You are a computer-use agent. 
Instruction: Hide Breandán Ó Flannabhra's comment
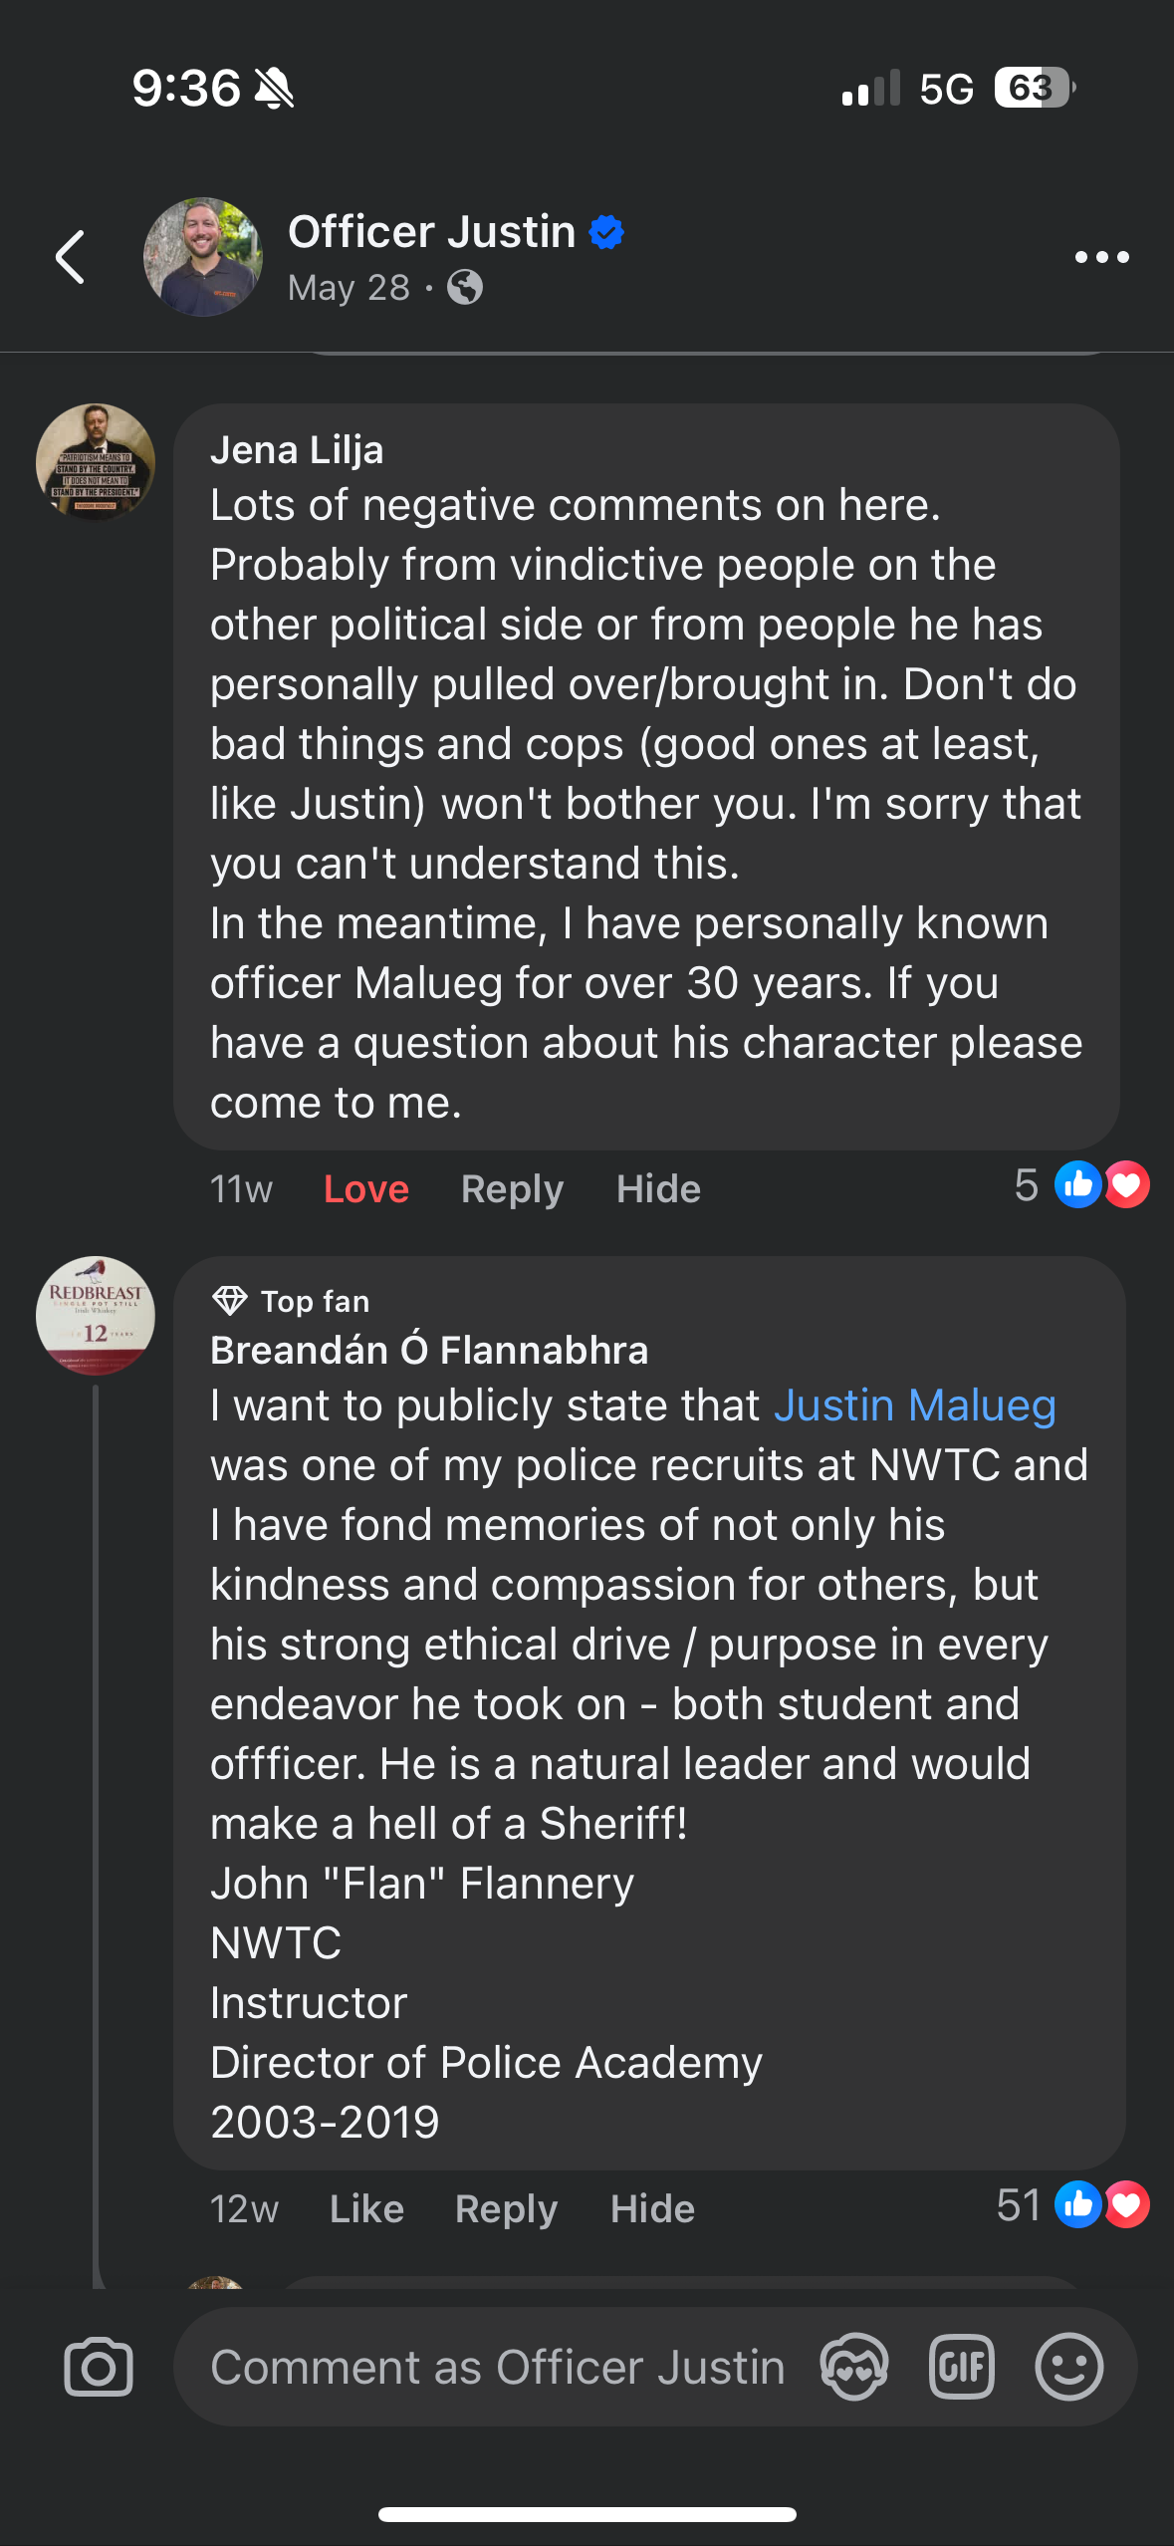coord(652,2208)
